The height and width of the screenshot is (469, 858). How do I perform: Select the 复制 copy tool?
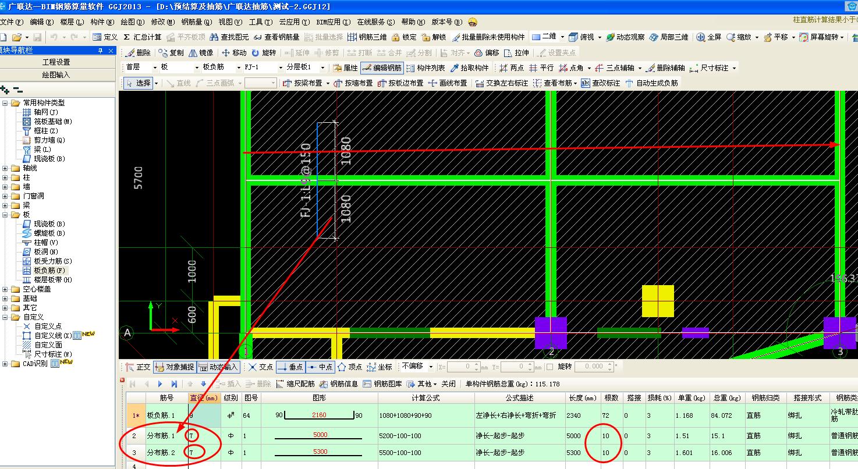170,52
